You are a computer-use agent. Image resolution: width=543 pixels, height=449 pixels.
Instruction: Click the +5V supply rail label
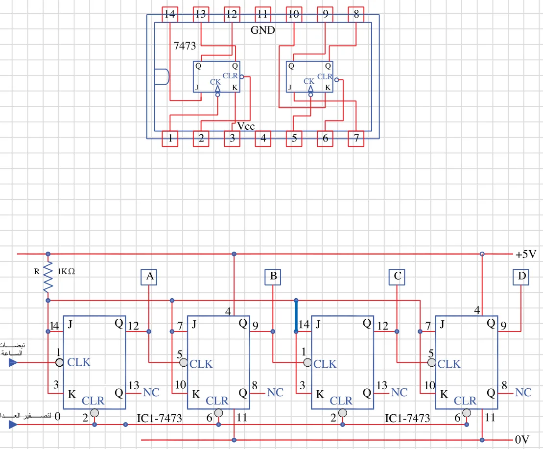click(x=526, y=255)
